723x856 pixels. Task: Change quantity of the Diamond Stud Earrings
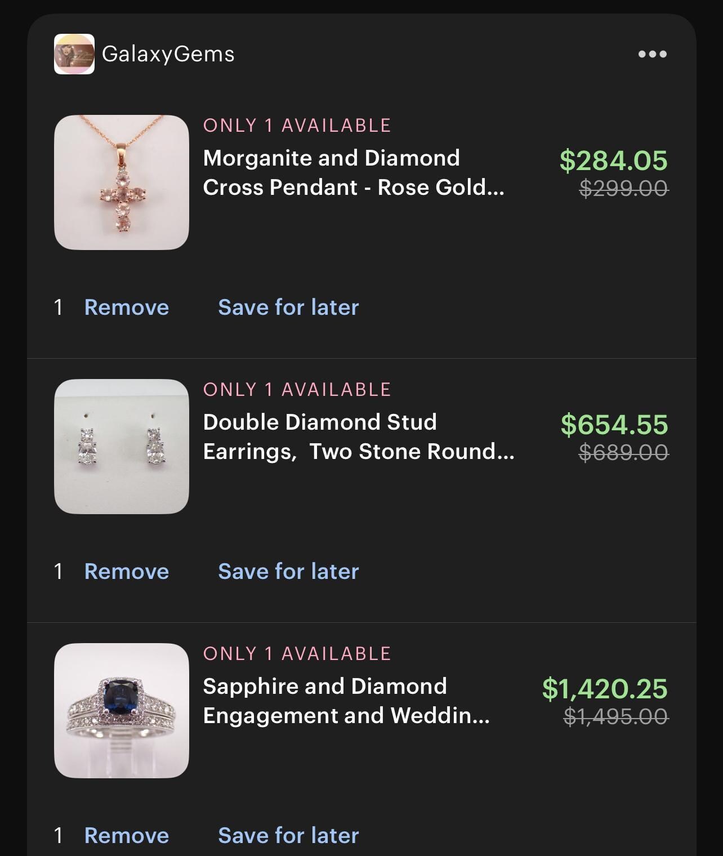[58, 571]
